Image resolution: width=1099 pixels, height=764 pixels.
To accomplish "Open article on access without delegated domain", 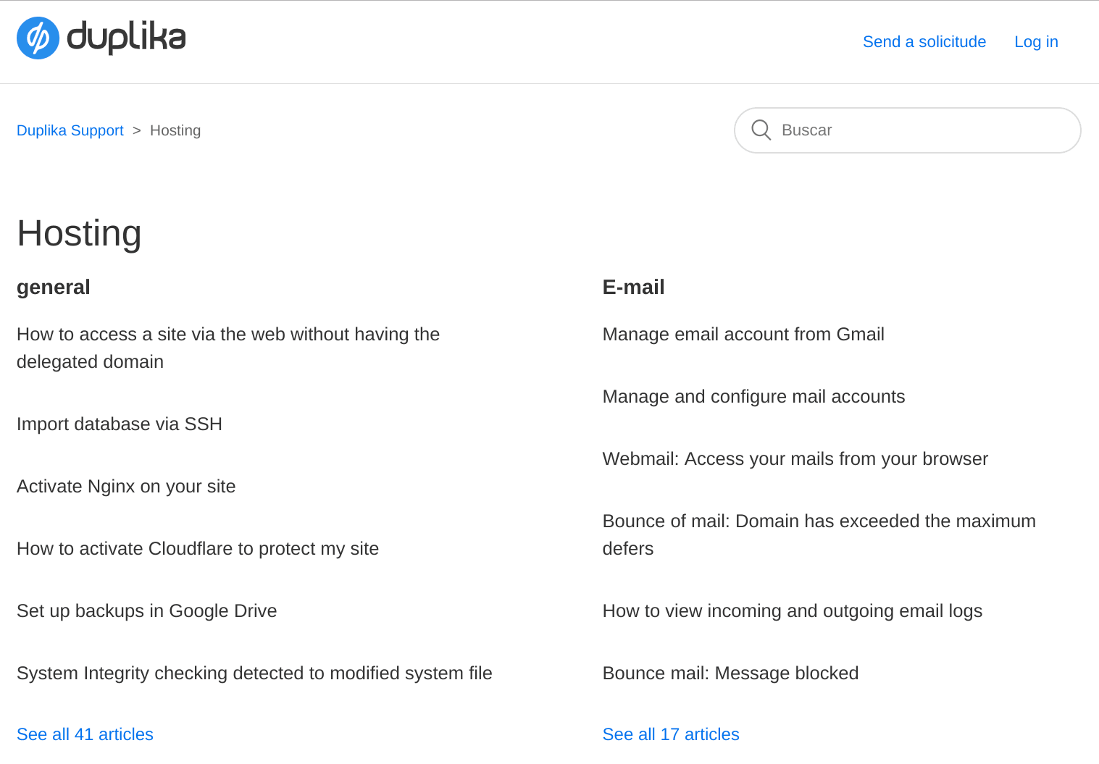I will coord(228,348).
